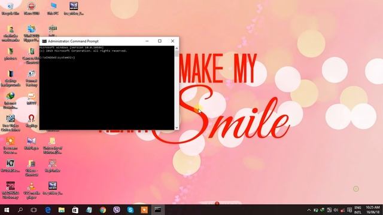Screen dimensions: 383x215
Task: Click inside Command Prompt console area
Action: 107,88
